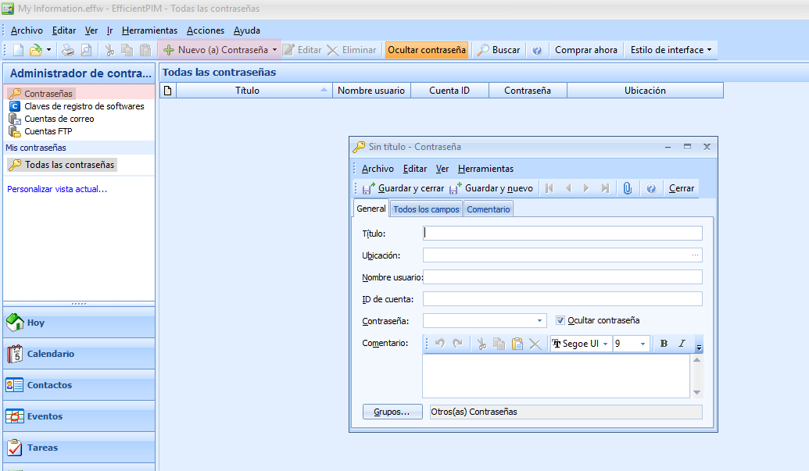This screenshot has width=809, height=471.
Task: Click the print icon in main toolbar
Action: tap(67, 50)
